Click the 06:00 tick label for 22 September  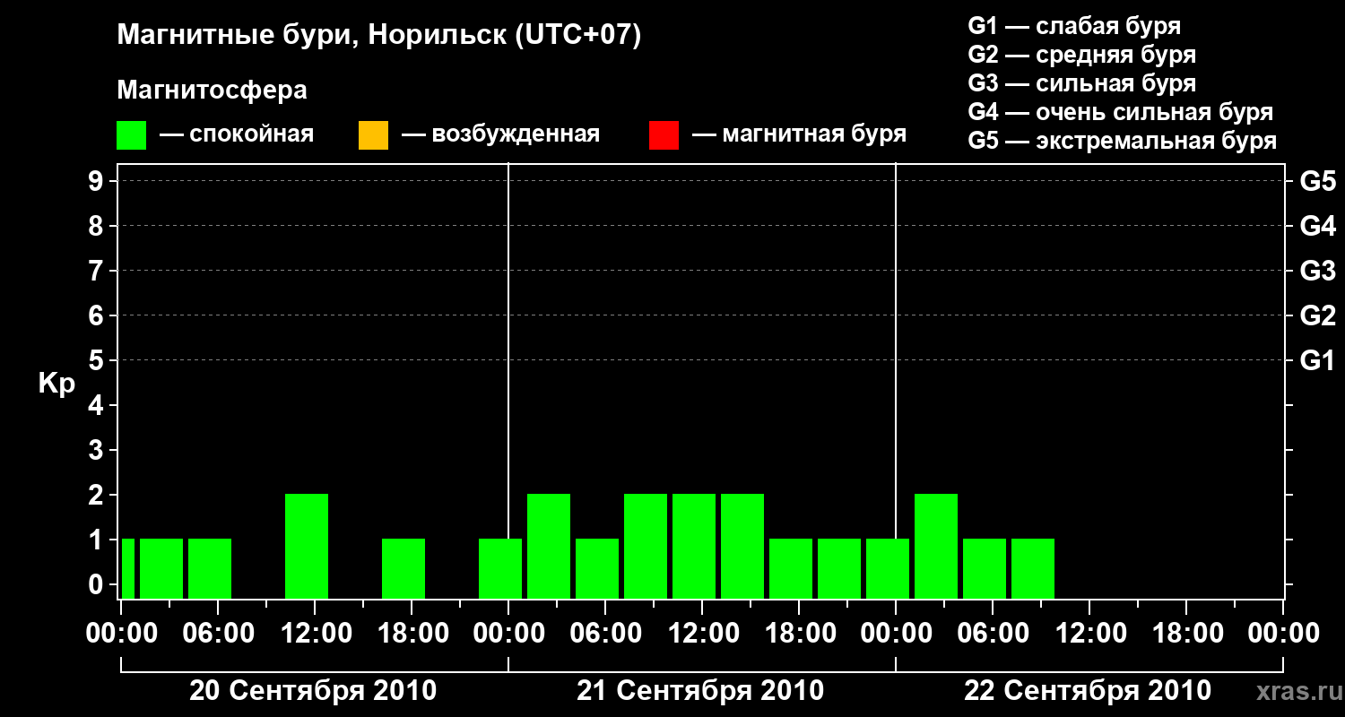(x=993, y=634)
